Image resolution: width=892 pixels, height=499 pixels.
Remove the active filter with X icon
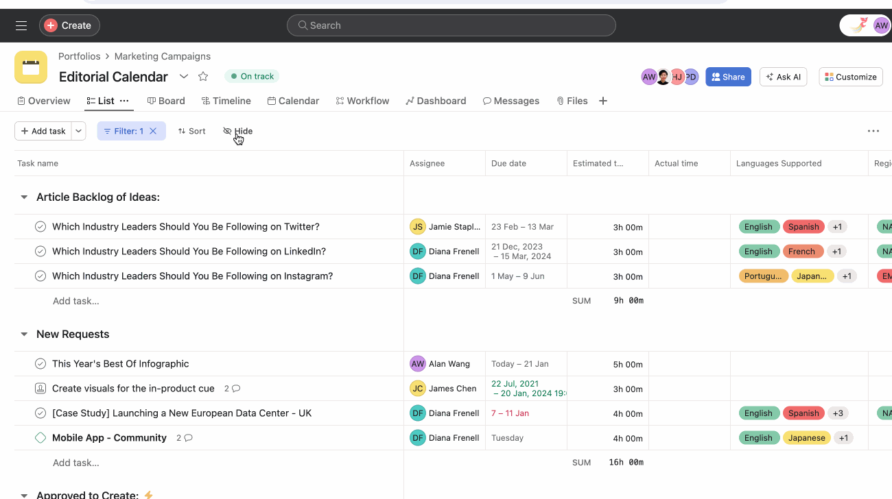coord(153,131)
